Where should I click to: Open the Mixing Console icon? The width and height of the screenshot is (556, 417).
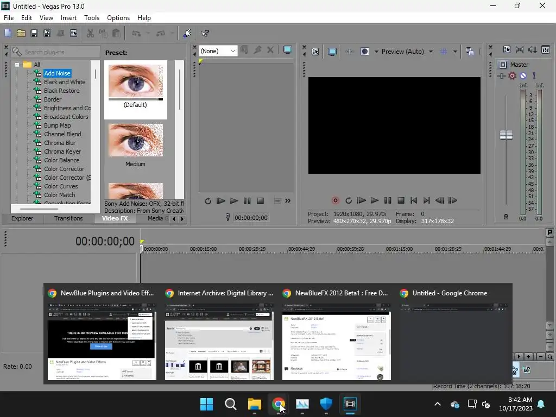click(x=546, y=50)
